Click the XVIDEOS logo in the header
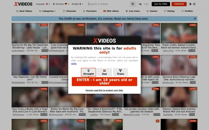209x130 pixels. tap(23, 4)
